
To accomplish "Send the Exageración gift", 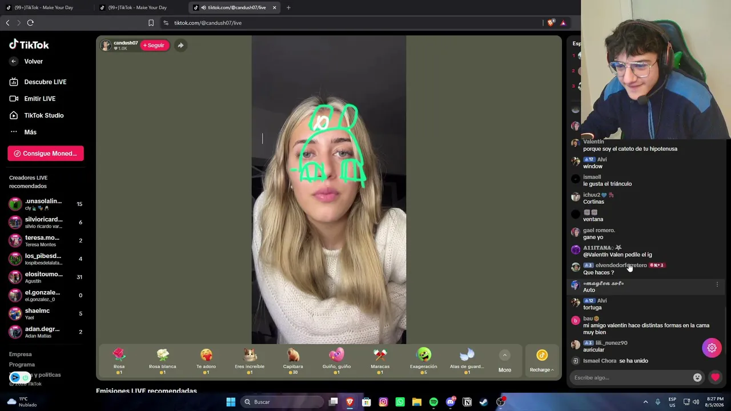I will [423, 361].
